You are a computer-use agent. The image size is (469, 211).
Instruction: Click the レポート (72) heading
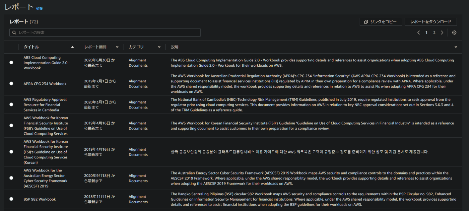(x=24, y=21)
